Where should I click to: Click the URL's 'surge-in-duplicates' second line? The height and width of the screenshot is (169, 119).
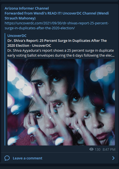40,28
